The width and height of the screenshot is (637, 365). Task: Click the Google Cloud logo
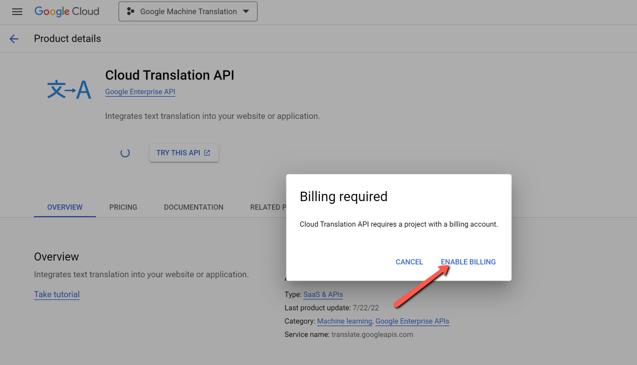point(67,11)
